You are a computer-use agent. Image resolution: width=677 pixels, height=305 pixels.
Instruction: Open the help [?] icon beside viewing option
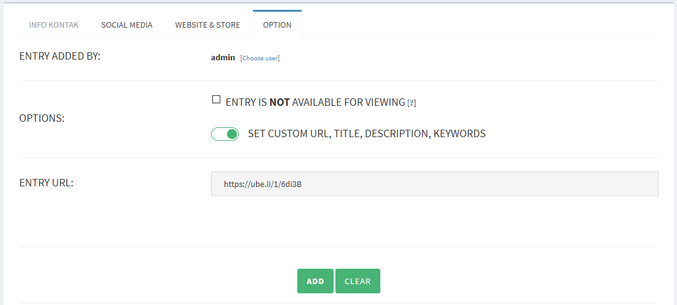tap(412, 103)
